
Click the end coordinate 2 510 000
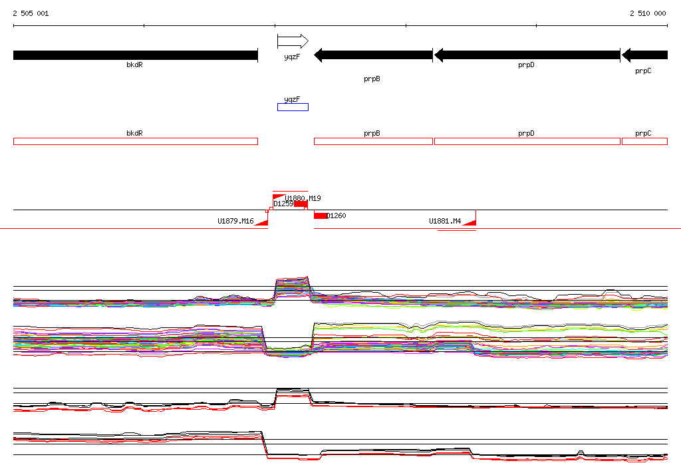coord(648,13)
